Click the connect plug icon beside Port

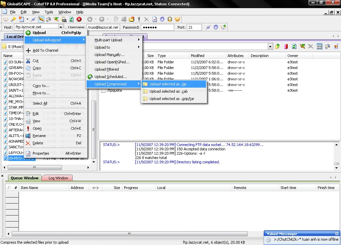[208, 27]
